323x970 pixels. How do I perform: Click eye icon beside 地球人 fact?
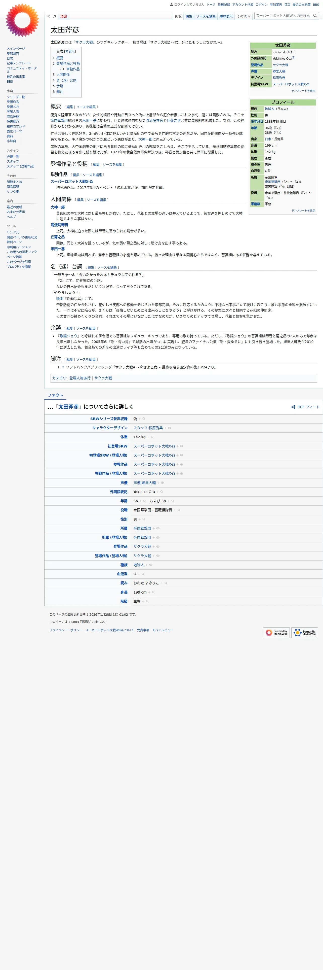click(151, 565)
